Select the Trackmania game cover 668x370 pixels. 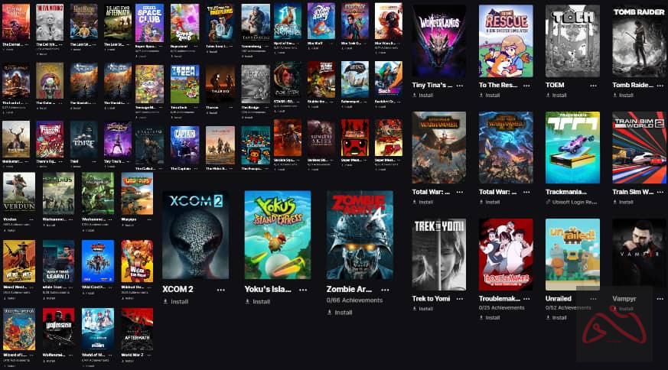tap(572, 148)
